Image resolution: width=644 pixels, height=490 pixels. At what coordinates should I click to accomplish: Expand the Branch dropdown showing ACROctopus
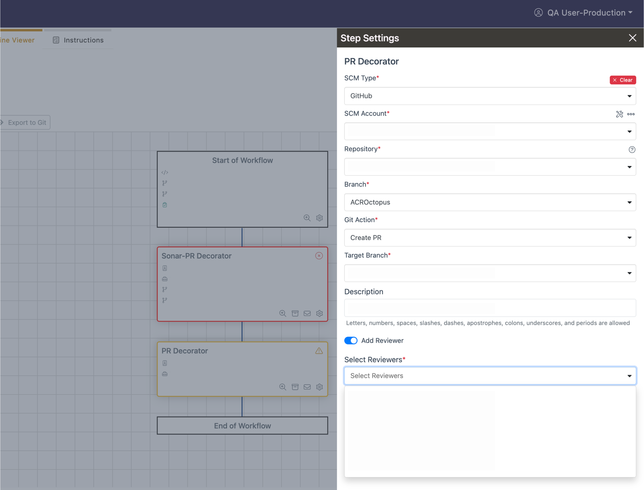pos(490,202)
